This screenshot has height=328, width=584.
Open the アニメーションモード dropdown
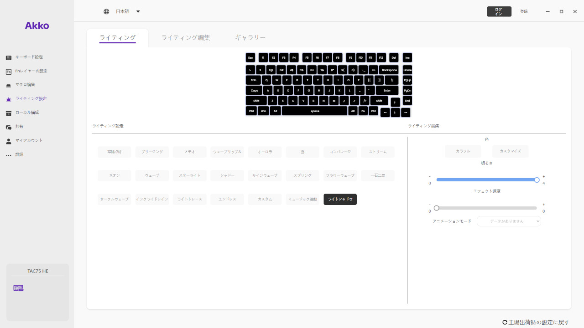pos(509,221)
